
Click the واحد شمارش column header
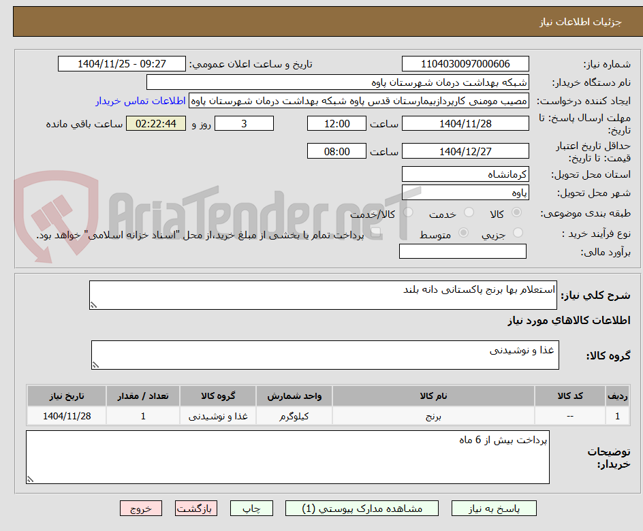pyautogui.click(x=294, y=396)
